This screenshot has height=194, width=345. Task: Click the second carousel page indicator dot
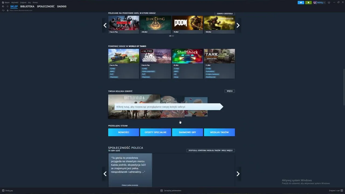tap(173, 36)
